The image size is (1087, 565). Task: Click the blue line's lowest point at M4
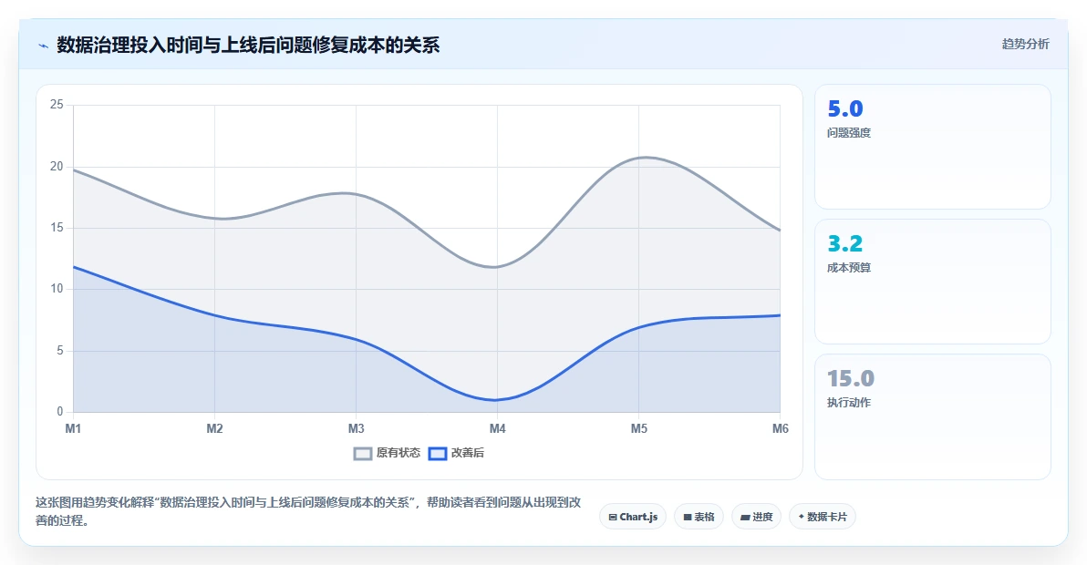point(496,400)
